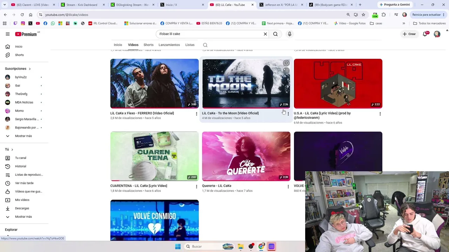The height and width of the screenshot is (252, 449).
Task: Open Chrome tab search dropdown
Action: click(x=5, y=5)
